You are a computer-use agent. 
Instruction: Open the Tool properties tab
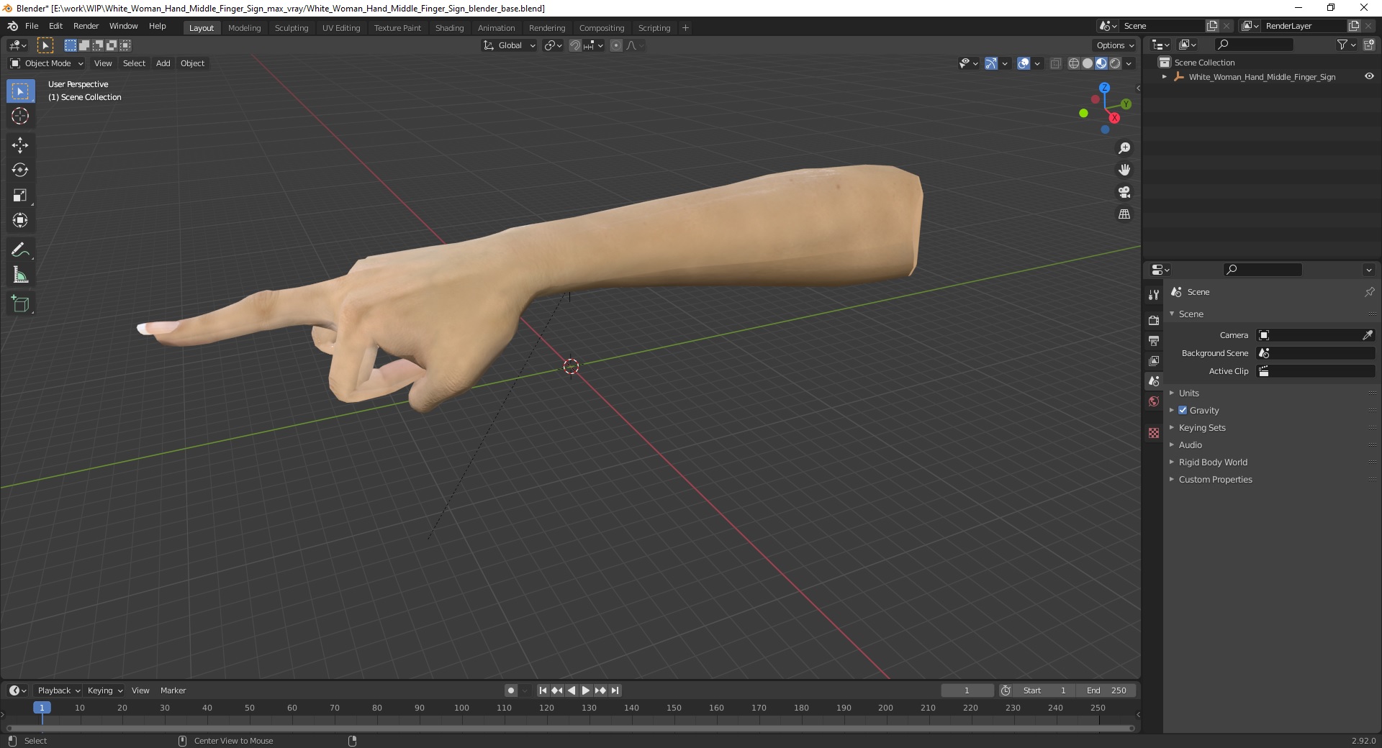(x=1154, y=295)
